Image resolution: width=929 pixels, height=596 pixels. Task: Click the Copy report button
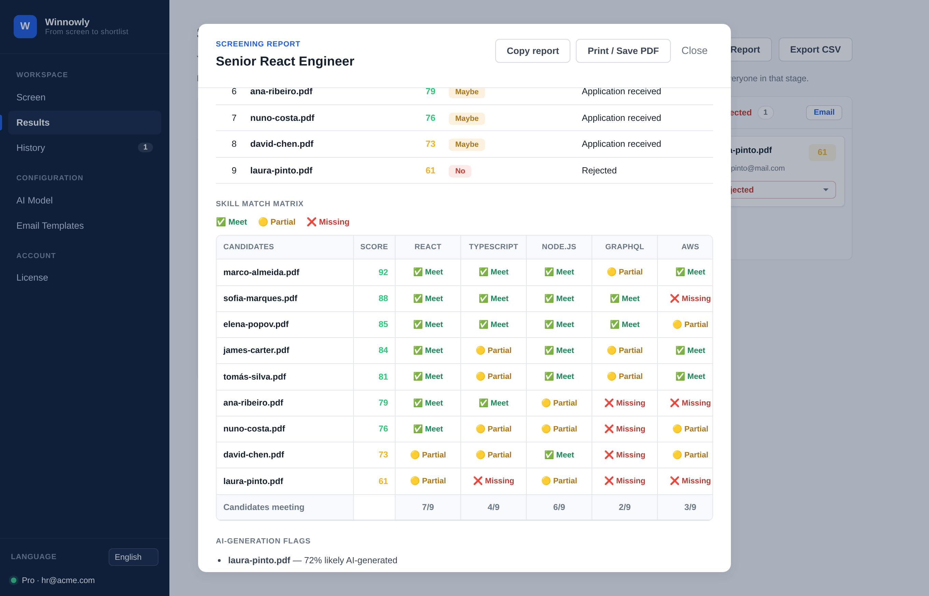[532, 51]
